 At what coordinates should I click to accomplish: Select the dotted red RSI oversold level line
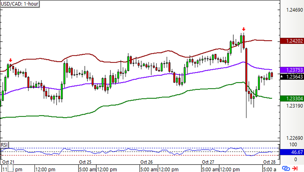(140, 155)
